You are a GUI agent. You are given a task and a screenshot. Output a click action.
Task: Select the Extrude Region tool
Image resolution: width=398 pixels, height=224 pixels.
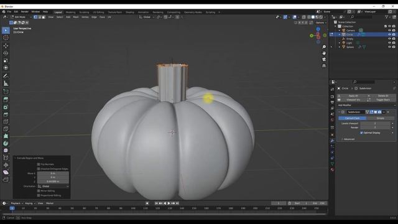6,100
